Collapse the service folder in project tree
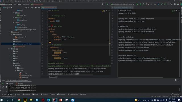Viewport: 182px width, 102px height. point(13,18)
